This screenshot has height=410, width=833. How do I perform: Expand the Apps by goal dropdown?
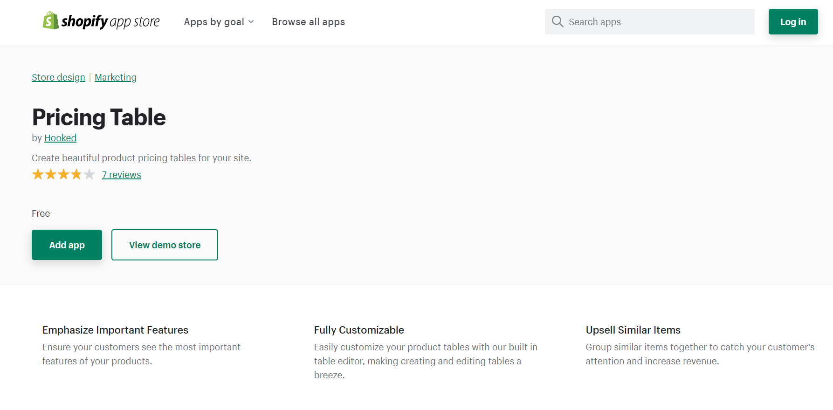pyautogui.click(x=219, y=22)
